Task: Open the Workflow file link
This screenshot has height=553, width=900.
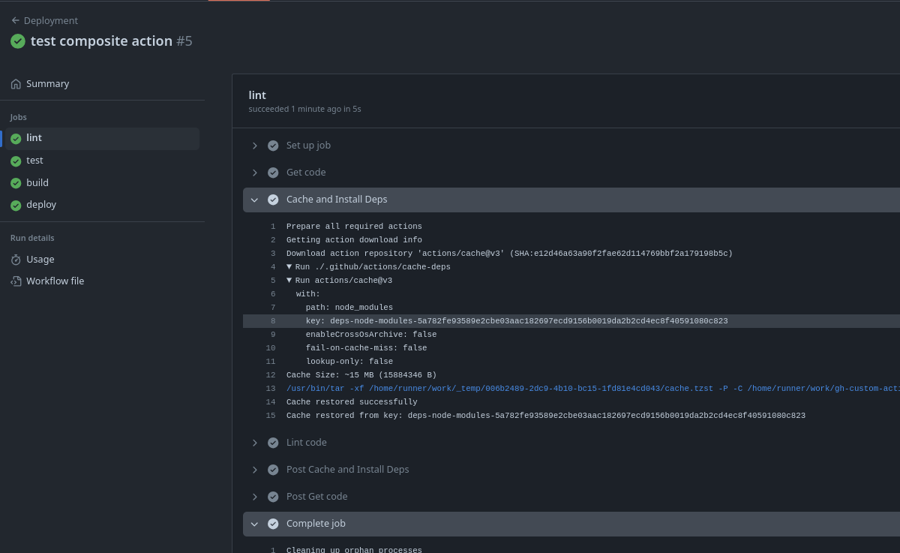Action: point(55,281)
